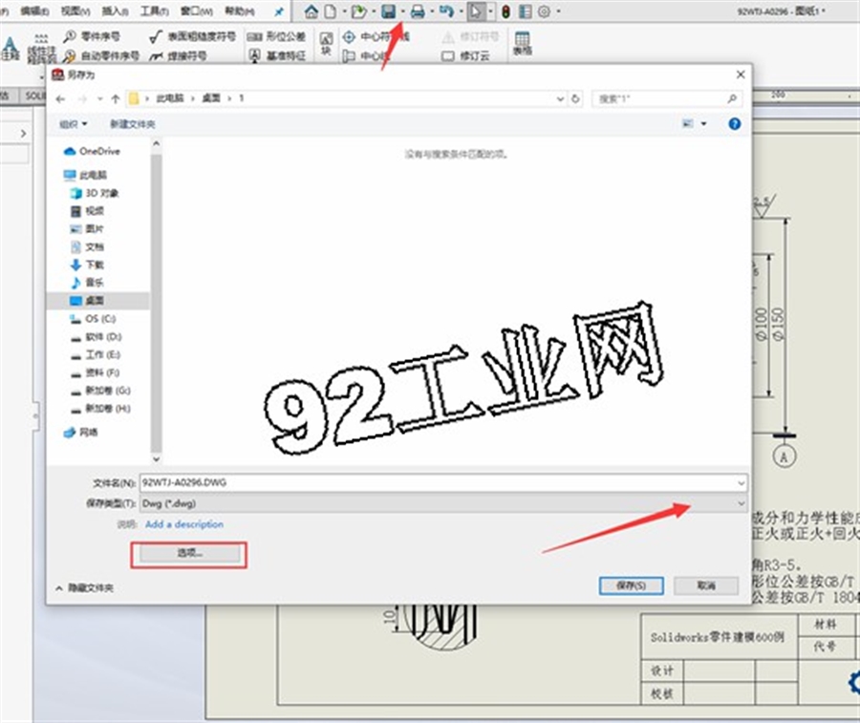
Task: Open the view options dropdown arrow
Action: (x=703, y=124)
